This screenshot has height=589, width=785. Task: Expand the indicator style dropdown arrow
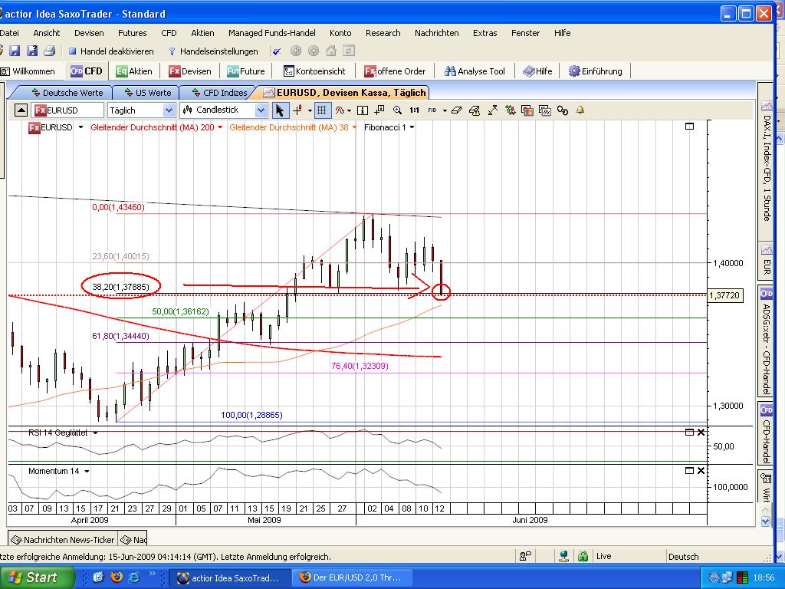tap(347, 110)
